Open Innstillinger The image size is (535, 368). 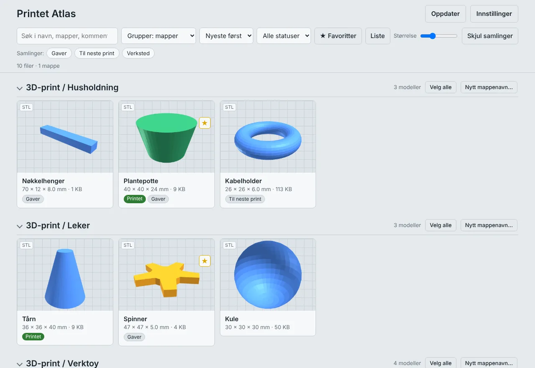pyautogui.click(x=494, y=14)
